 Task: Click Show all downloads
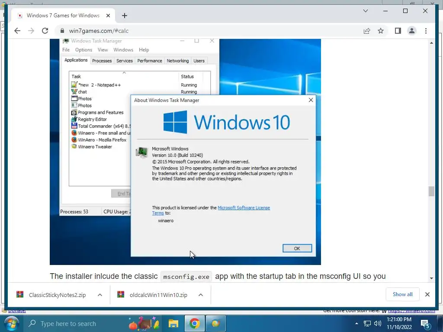click(x=403, y=294)
